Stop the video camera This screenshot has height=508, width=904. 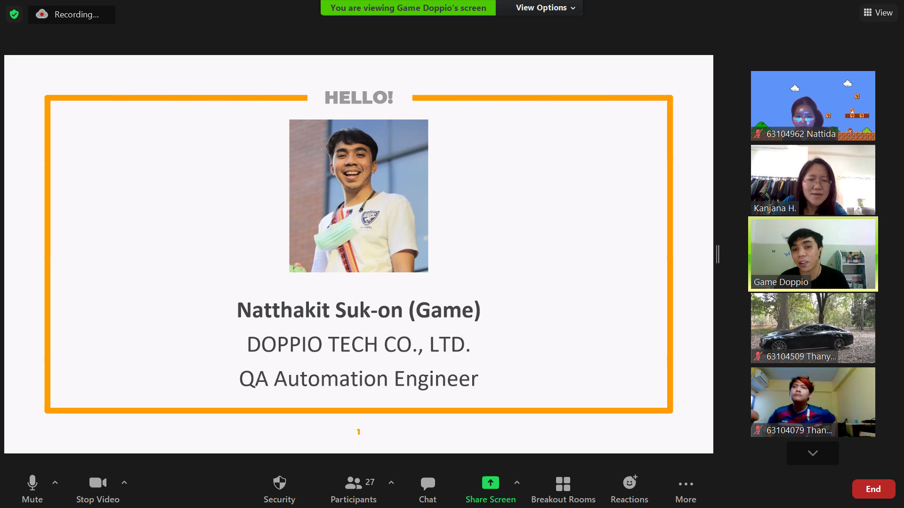[97, 489]
